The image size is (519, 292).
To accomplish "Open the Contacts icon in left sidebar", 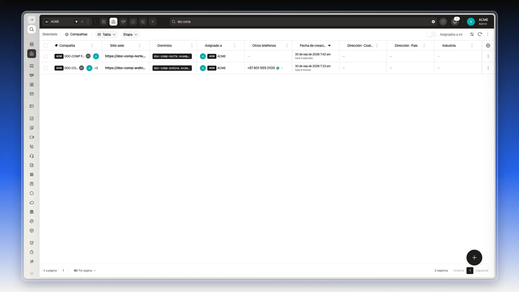I will [x=32, y=44].
